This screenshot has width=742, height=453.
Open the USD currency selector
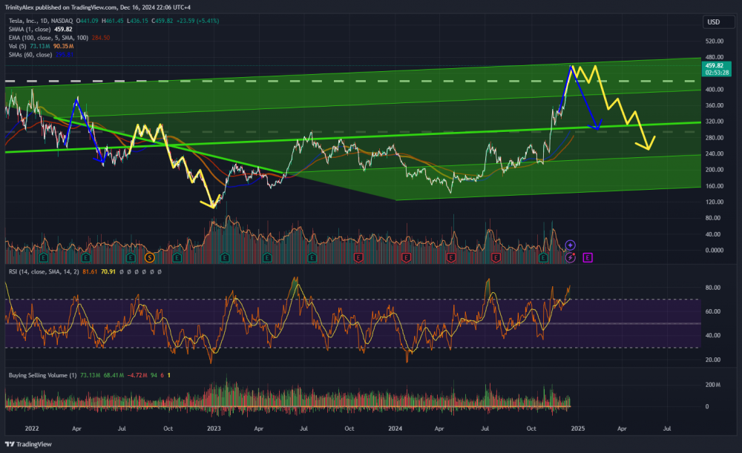[713, 22]
